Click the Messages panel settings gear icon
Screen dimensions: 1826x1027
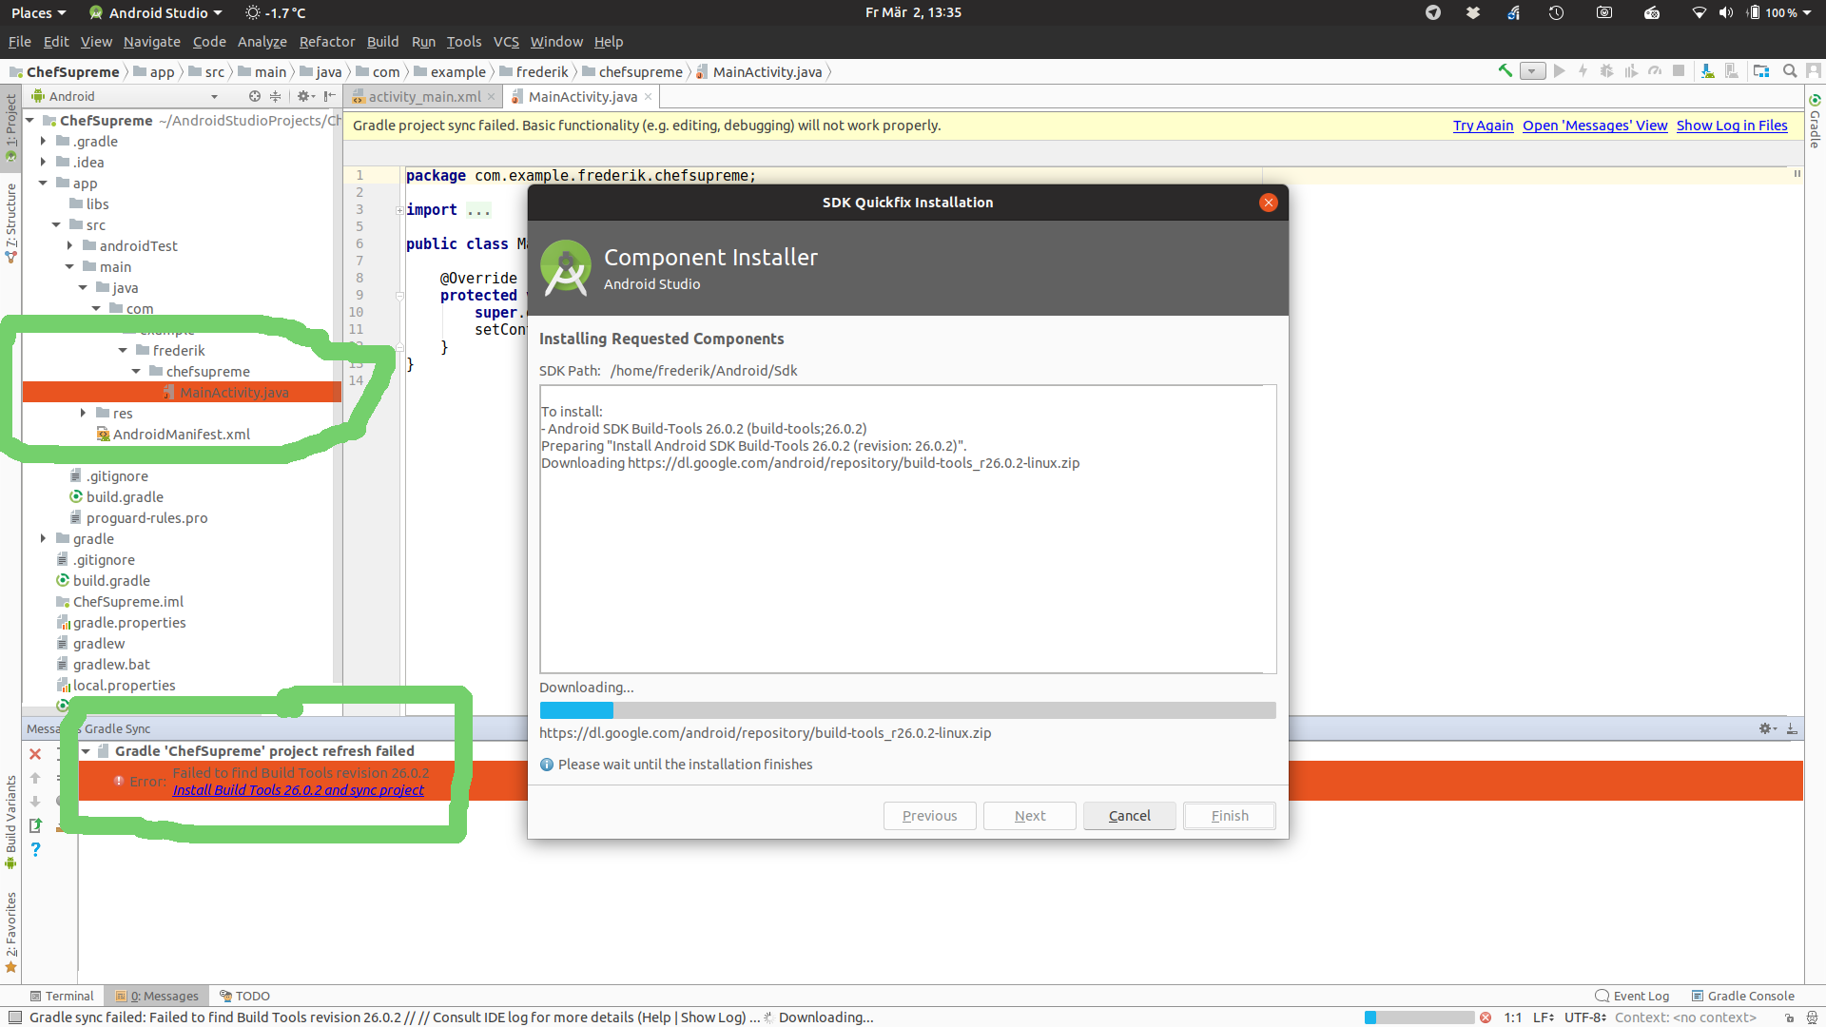coord(1766,728)
